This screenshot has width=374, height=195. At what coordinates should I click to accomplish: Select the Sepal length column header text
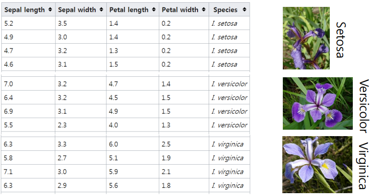24,10
